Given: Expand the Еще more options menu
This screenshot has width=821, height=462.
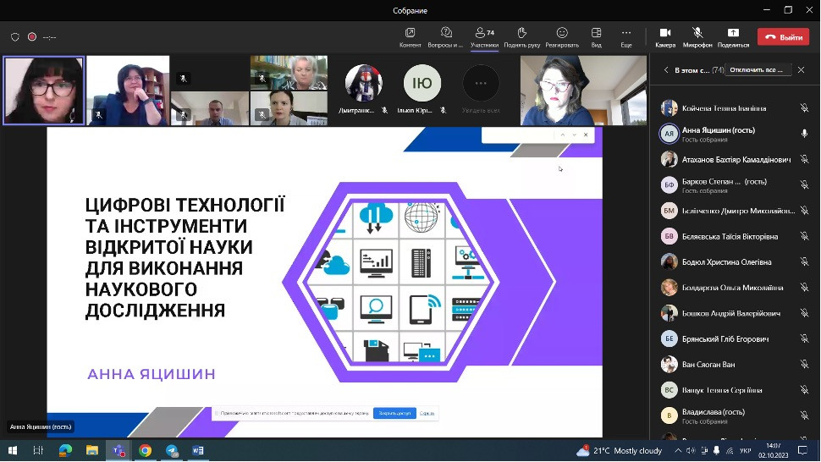Looking at the screenshot, I should coord(626,36).
